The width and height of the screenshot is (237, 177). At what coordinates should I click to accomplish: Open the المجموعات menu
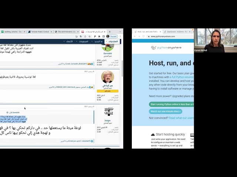click(84, 41)
